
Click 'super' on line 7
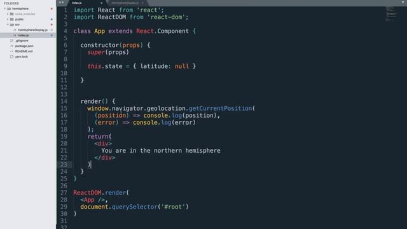(x=96, y=52)
